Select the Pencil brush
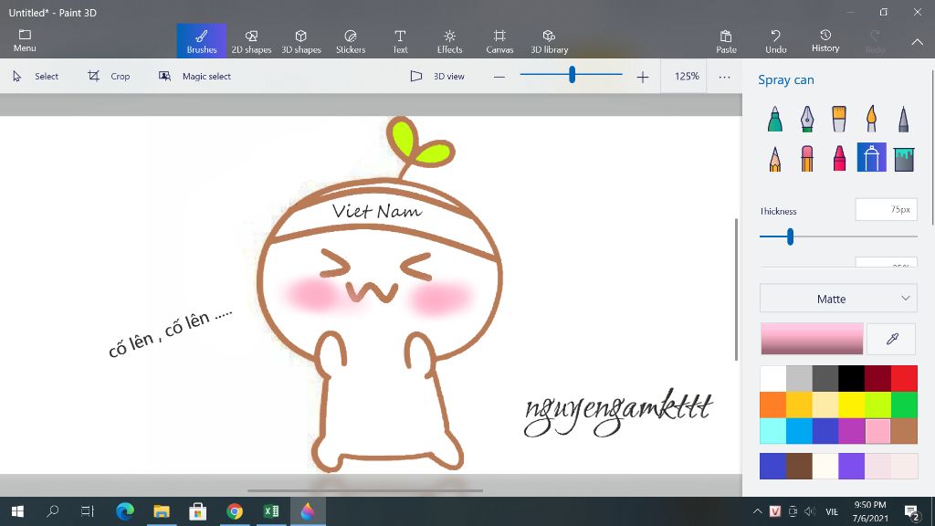935x526 pixels. point(774,159)
